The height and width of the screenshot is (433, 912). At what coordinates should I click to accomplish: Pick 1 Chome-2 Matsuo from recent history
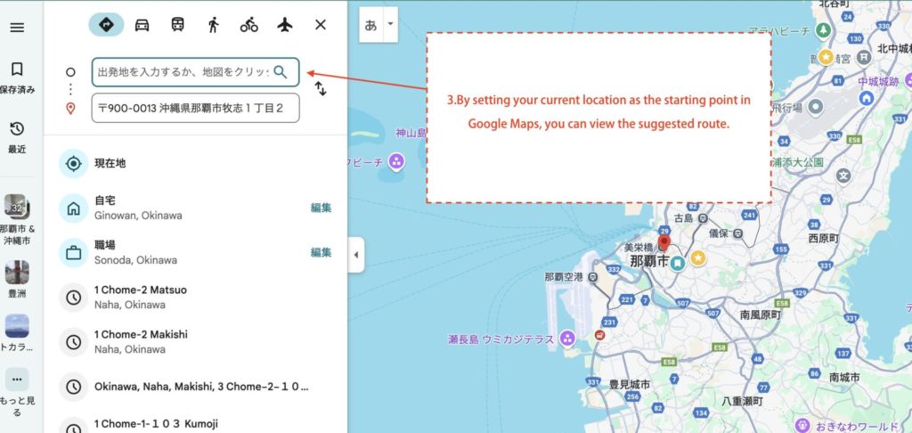pyautogui.click(x=140, y=297)
